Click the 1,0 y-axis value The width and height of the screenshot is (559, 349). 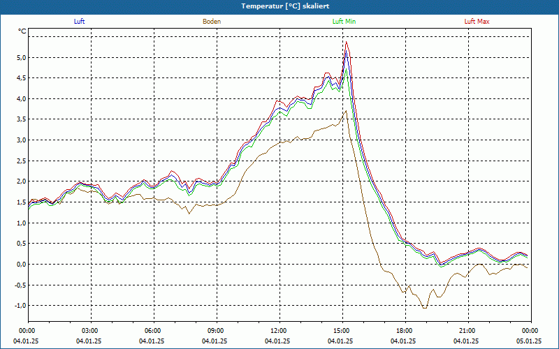(x=22, y=223)
